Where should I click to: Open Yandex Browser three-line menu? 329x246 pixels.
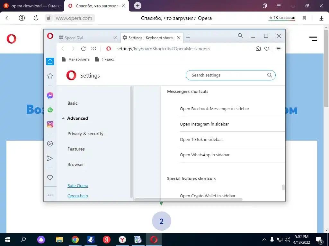point(279,6)
